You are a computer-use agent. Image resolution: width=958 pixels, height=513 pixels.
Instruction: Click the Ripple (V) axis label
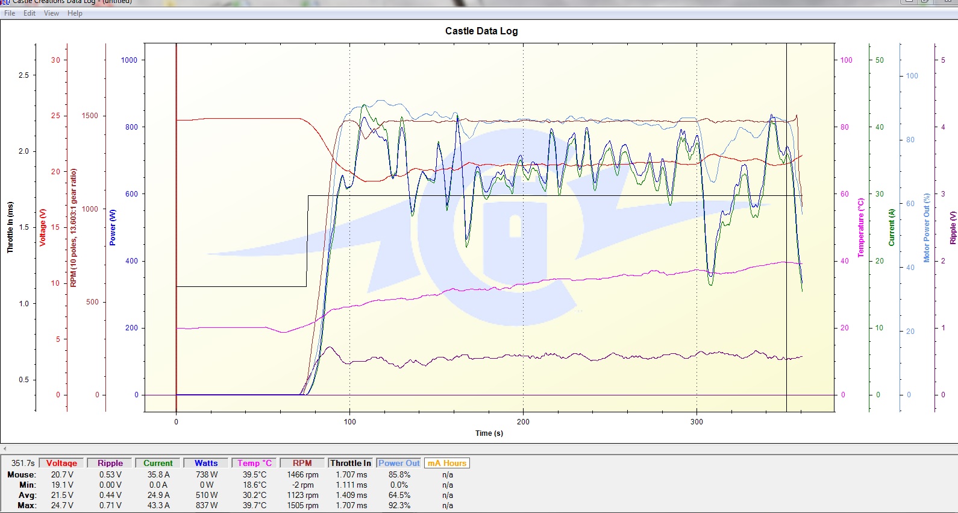point(953,227)
